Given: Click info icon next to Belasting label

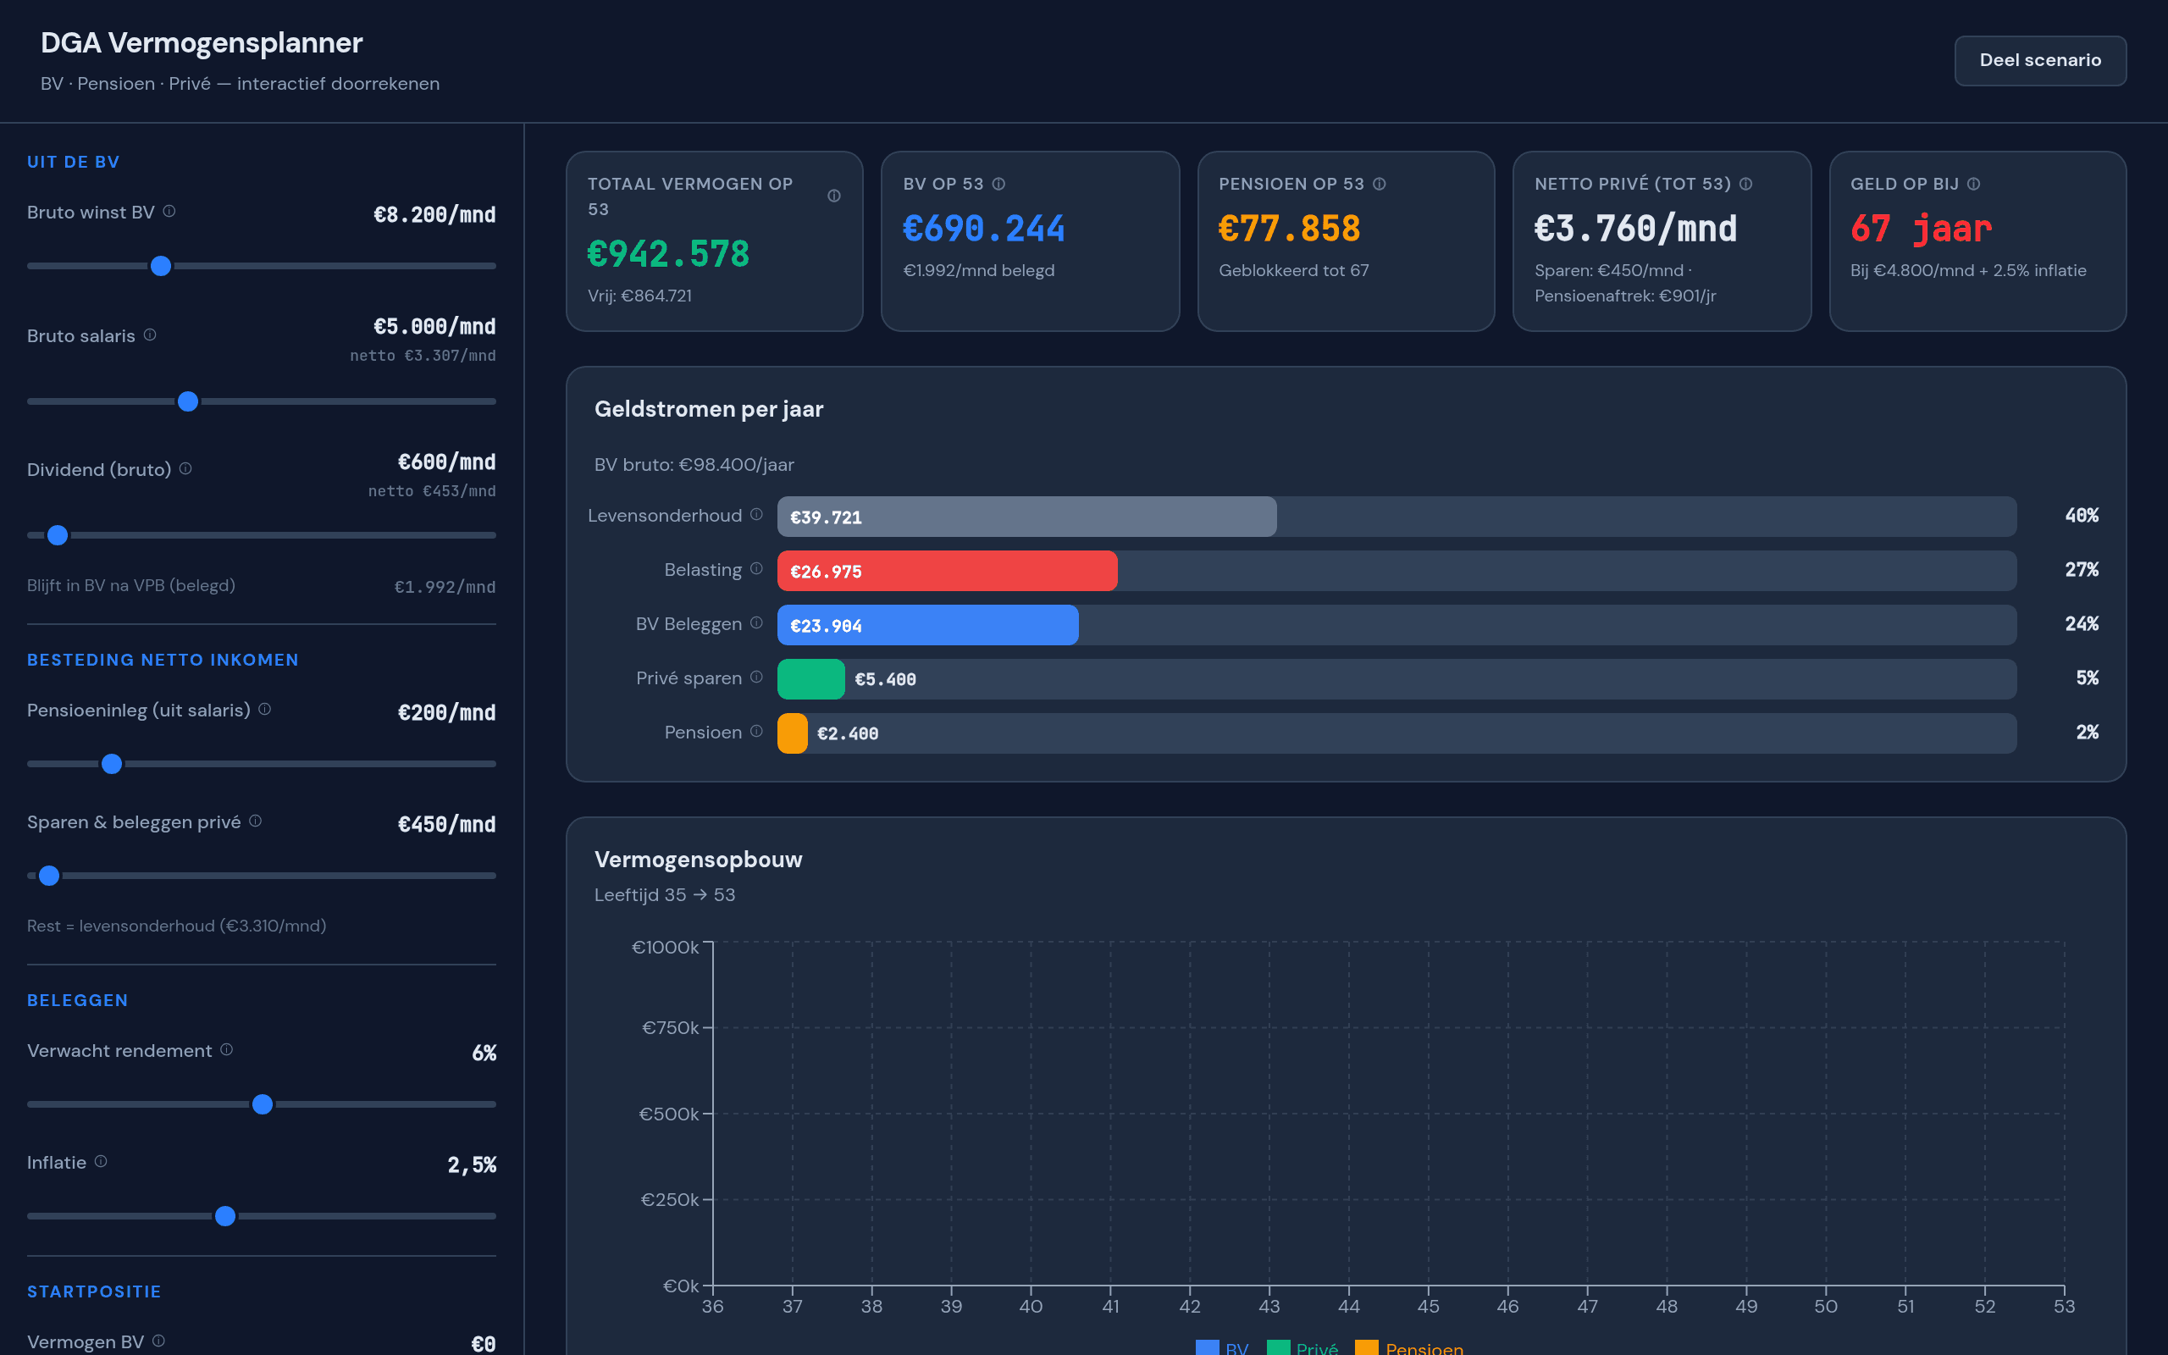Looking at the screenshot, I should click(x=757, y=569).
